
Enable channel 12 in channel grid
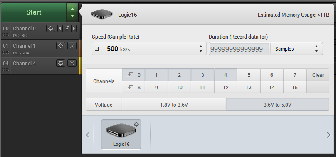coord(226,87)
